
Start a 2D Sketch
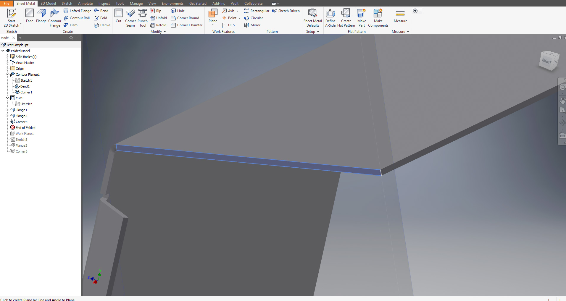(12, 18)
